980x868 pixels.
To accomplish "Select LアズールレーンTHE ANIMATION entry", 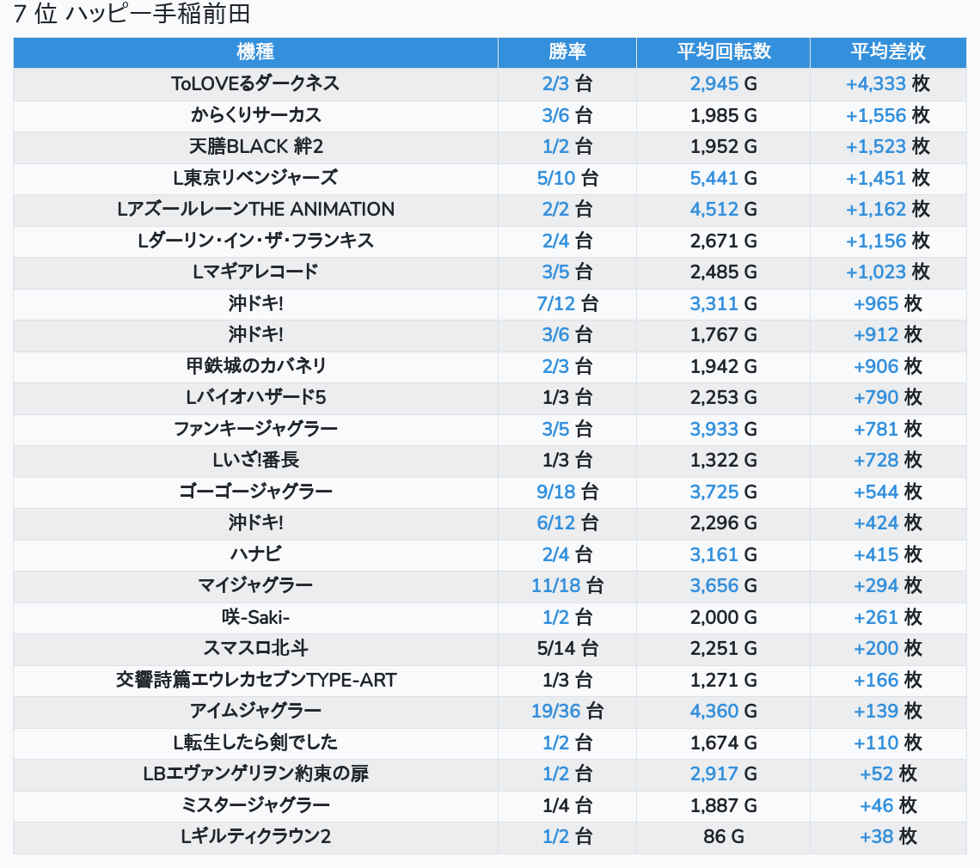I will point(255,209).
